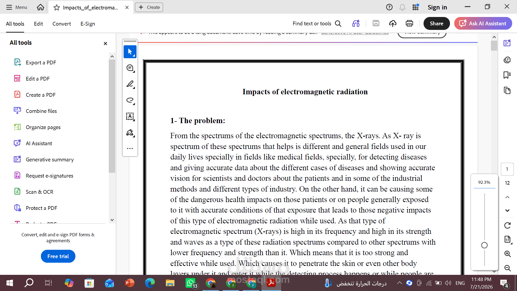This screenshot has width=517, height=291.
Task: Save the document with the disk icon
Action: (376, 23)
